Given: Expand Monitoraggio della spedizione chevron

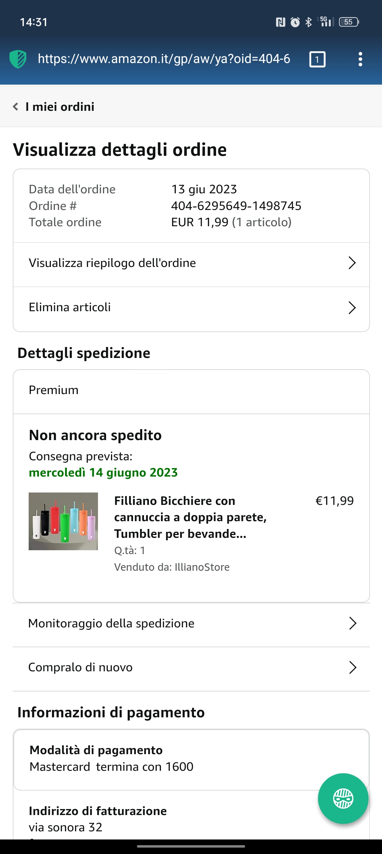Looking at the screenshot, I should coord(353,623).
